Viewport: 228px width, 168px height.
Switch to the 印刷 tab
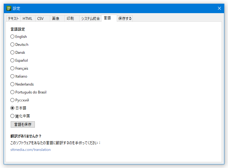click(72, 18)
